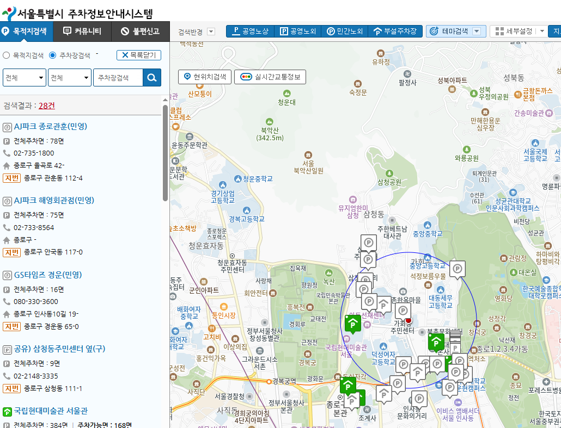The width and height of the screenshot is (561, 428).
Task: Open the second 전체 neighborhood dropdown
Action: (70, 78)
